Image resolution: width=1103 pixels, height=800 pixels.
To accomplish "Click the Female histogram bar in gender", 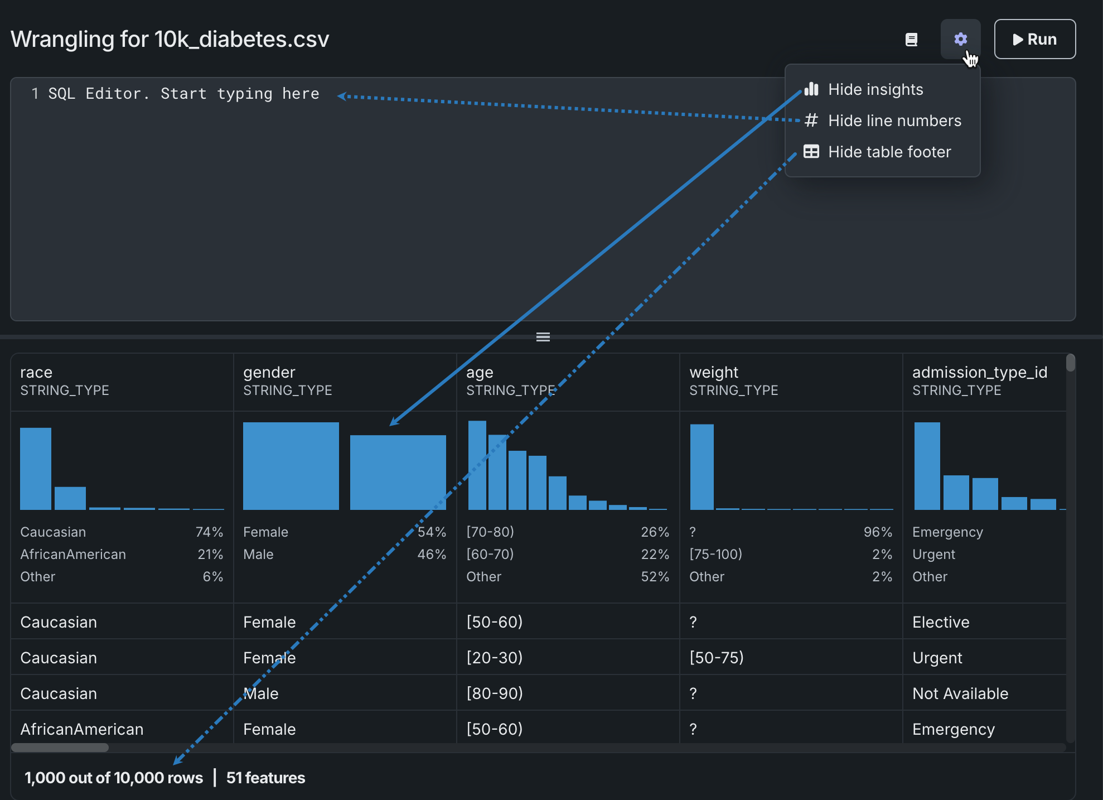I will tap(291, 466).
